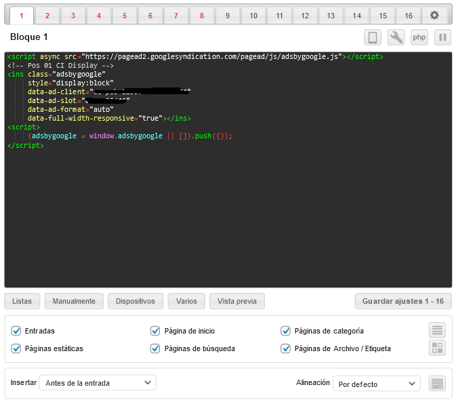Image resolution: width=456 pixels, height=402 pixels.
Task: Click the Bloque 1 title text
Action: point(28,37)
